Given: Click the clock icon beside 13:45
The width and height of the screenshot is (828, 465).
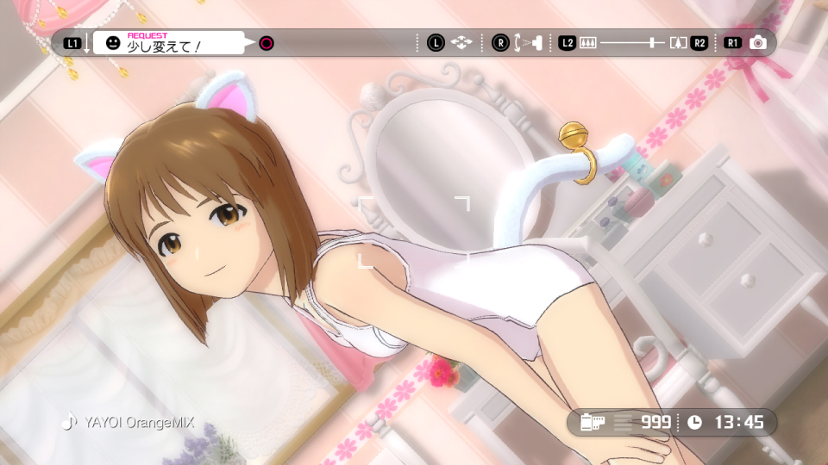Looking at the screenshot, I should [x=696, y=422].
